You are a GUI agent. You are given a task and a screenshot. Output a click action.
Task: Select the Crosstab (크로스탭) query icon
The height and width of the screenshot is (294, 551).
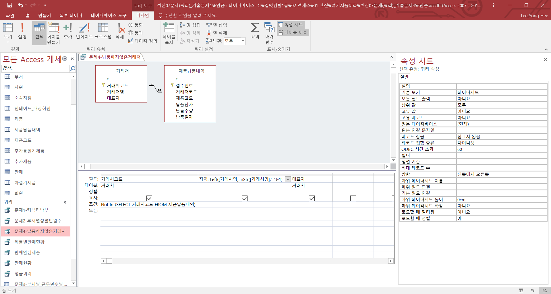103,31
